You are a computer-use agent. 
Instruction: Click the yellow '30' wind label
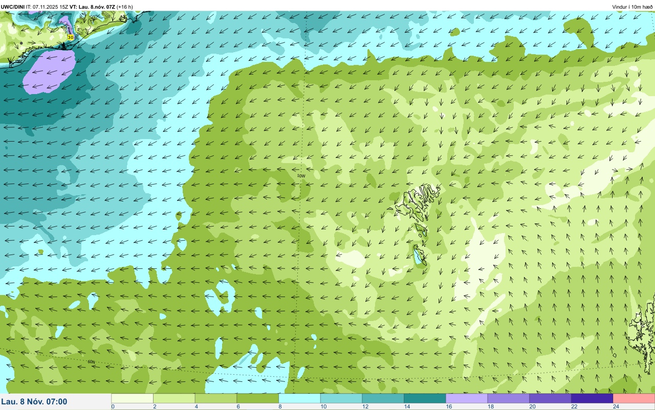(71, 37)
